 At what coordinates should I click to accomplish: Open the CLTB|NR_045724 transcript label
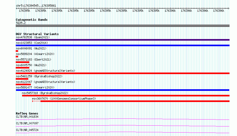(27, 130)
